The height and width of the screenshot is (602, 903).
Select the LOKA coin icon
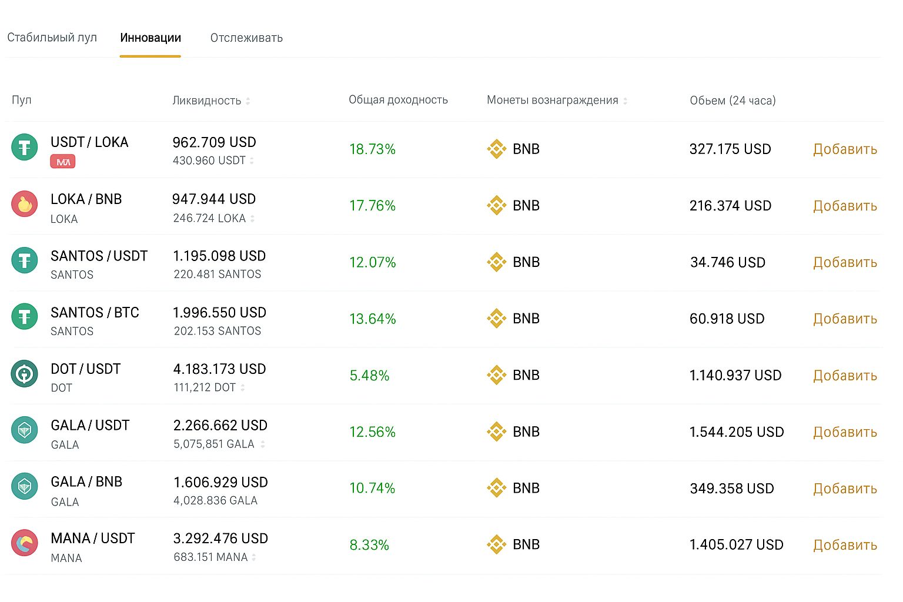(x=24, y=204)
